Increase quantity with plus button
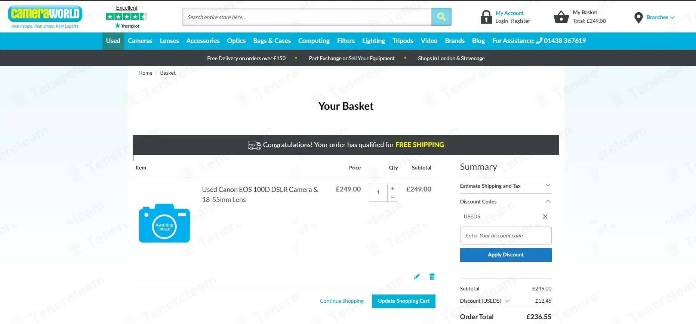This screenshot has width=696, height=324. 392,188
